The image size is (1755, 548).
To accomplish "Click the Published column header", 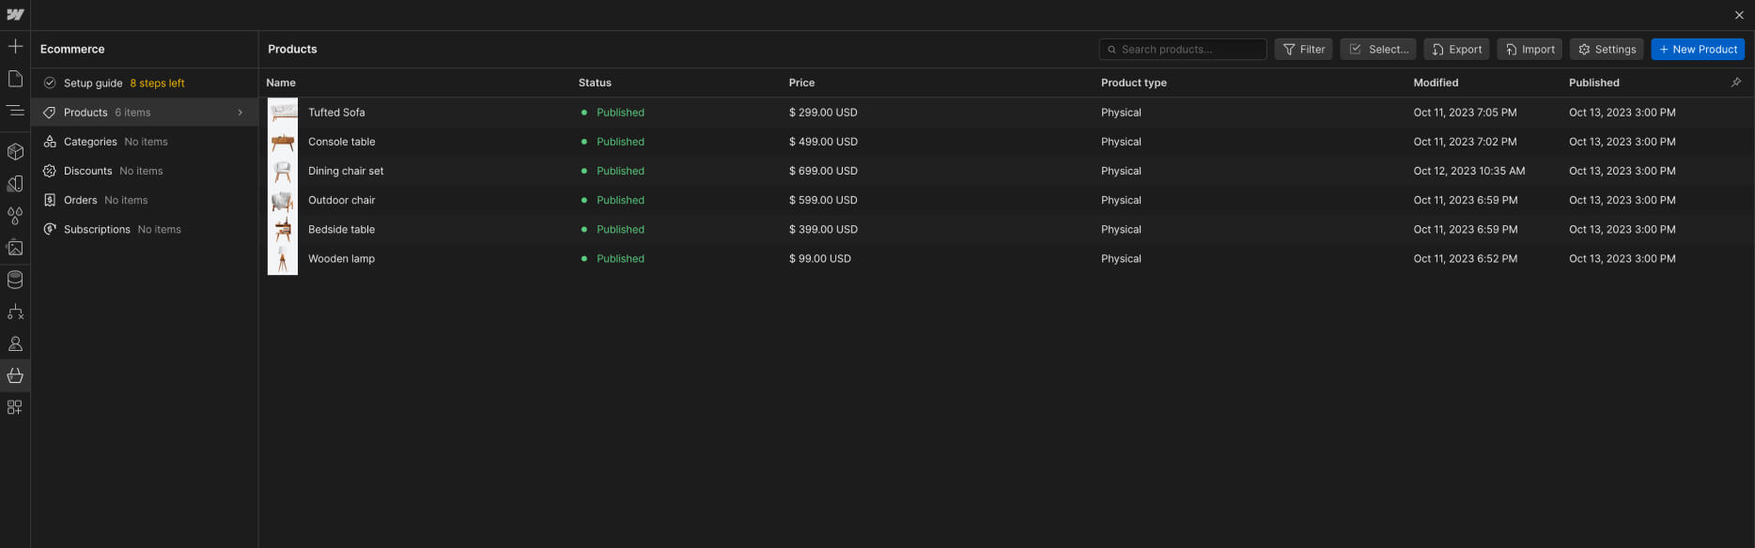I will (1594, 83).
